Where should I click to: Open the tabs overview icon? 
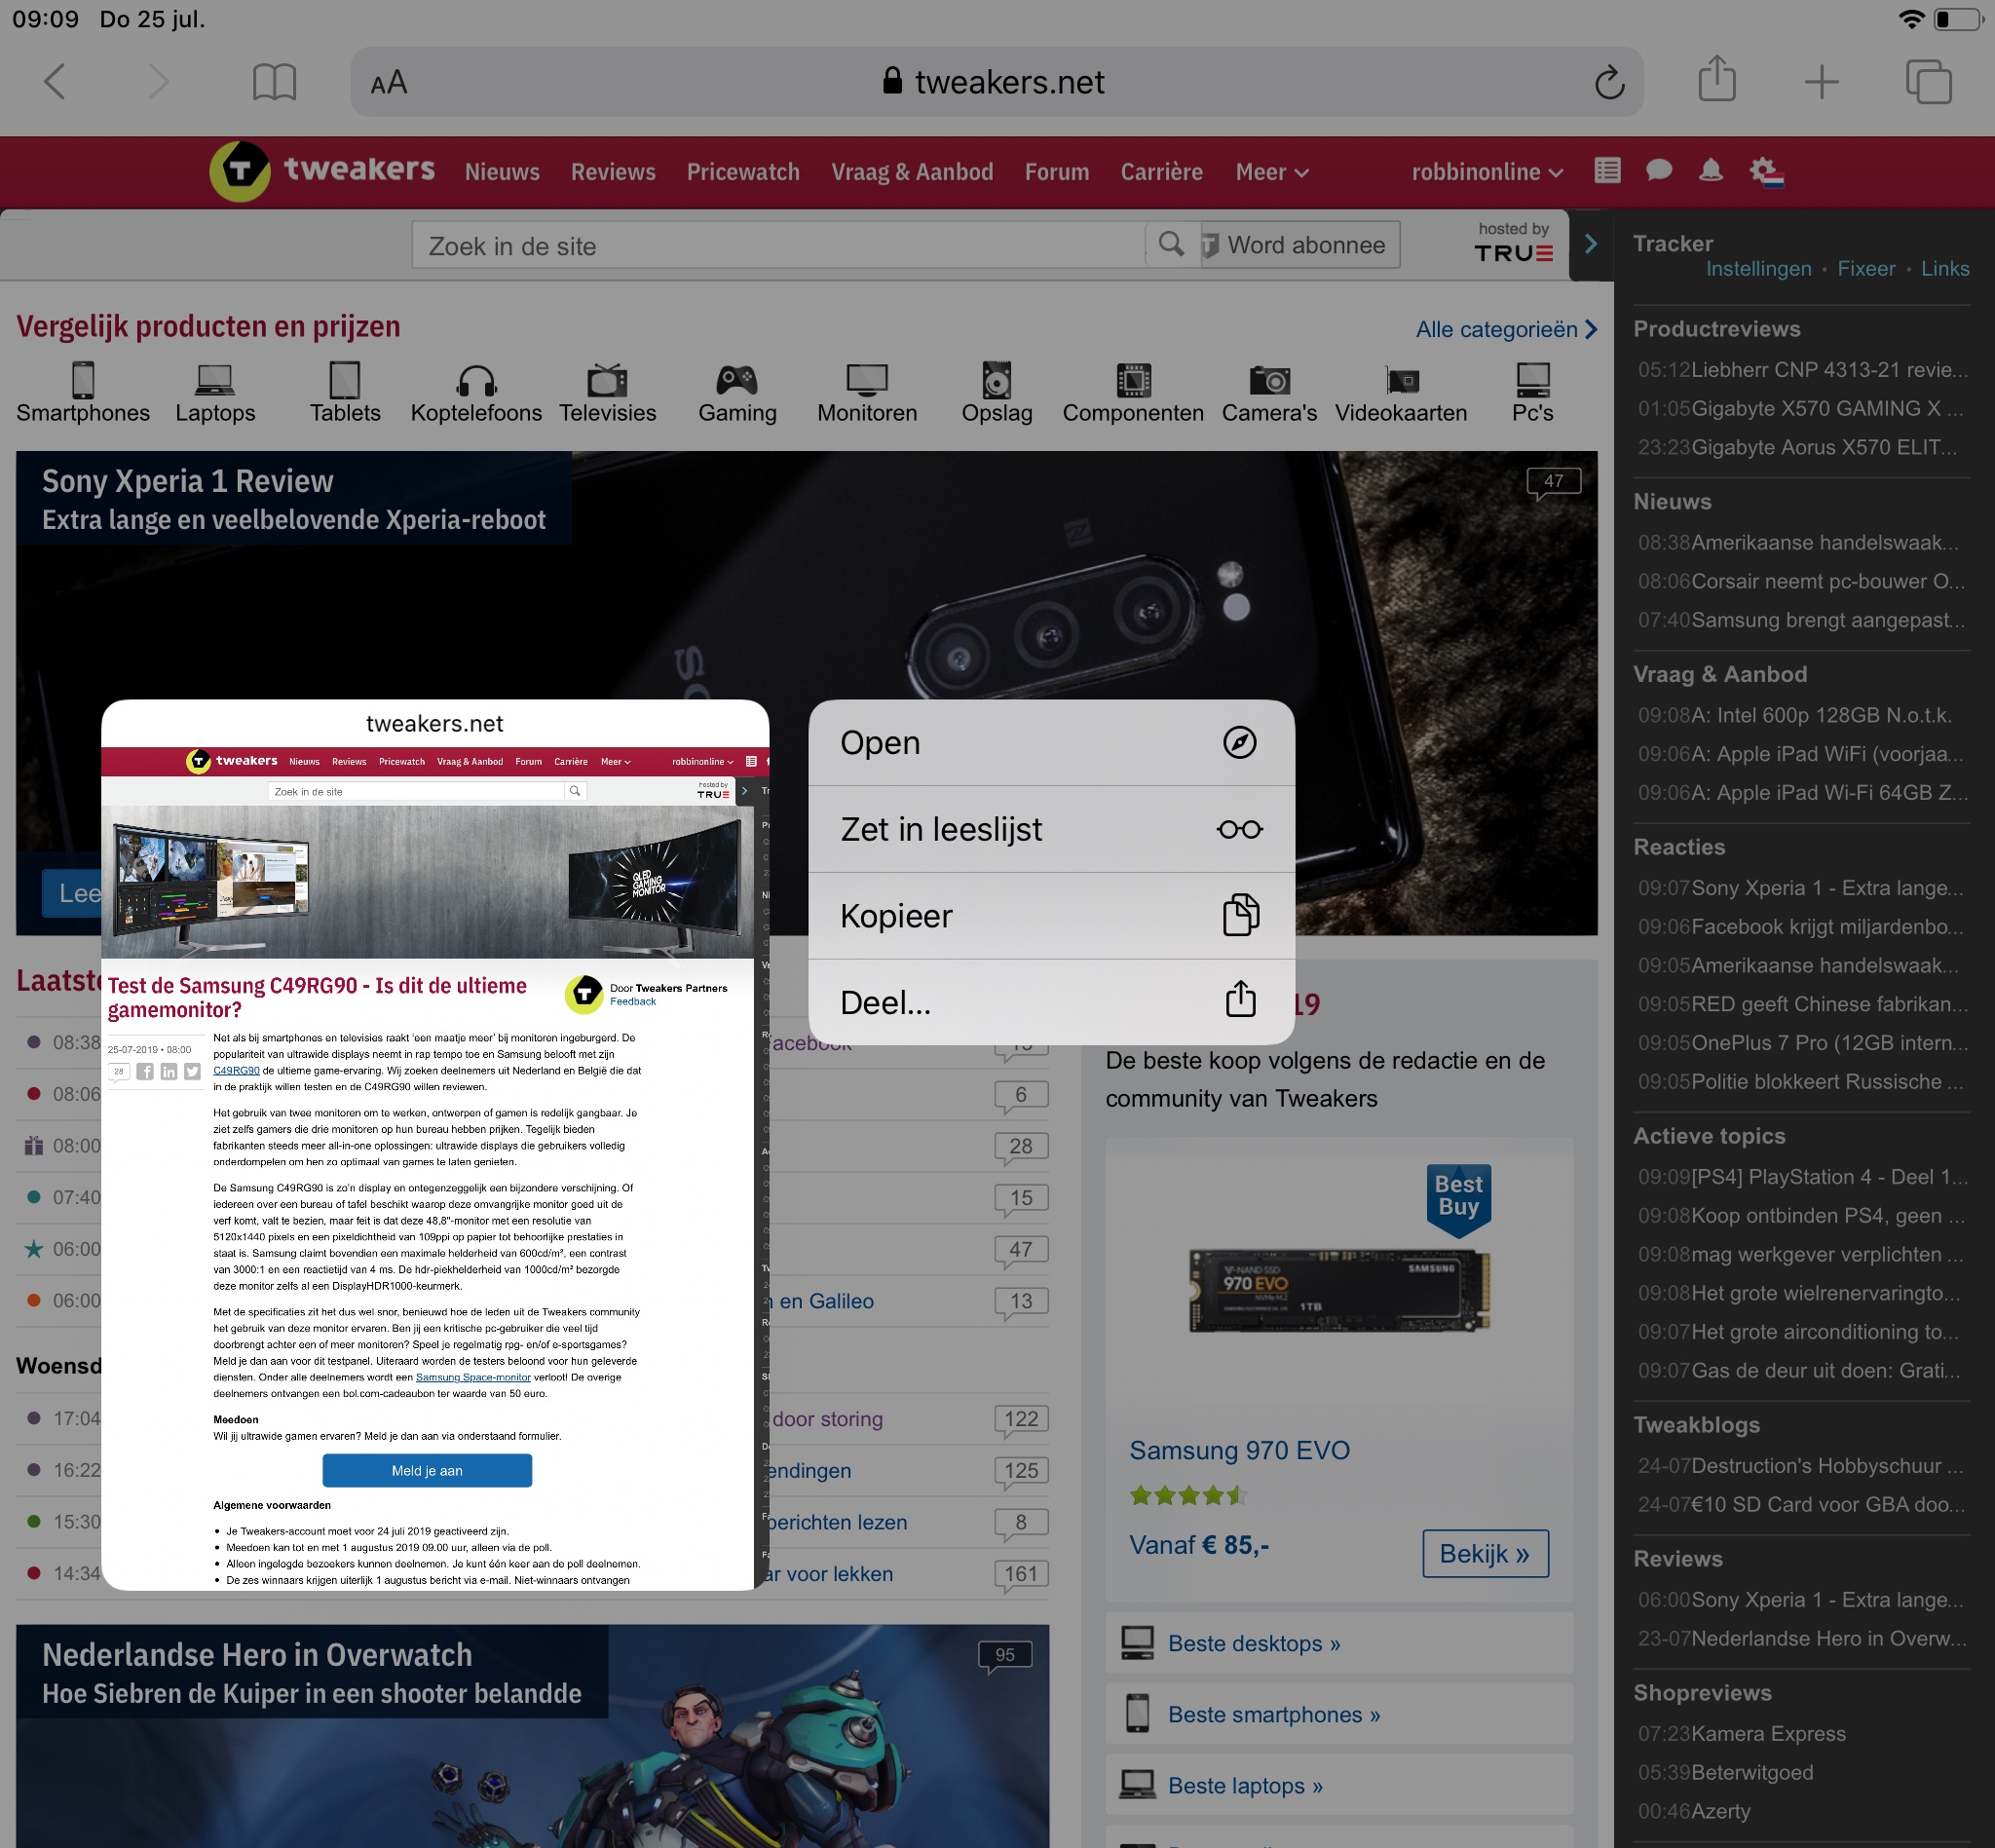point(1927,82)
